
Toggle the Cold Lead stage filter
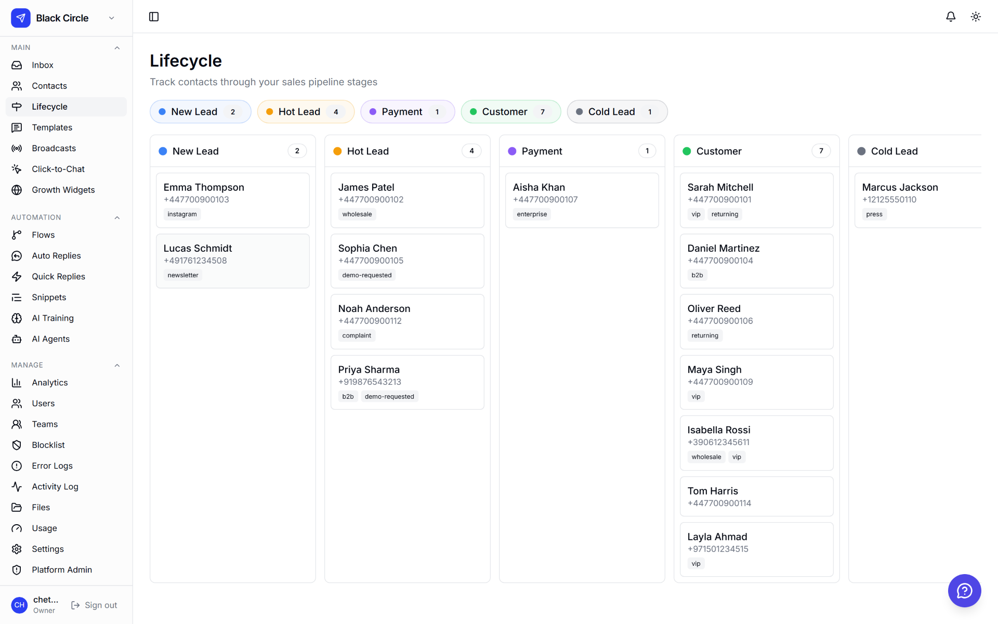[617, 112]
